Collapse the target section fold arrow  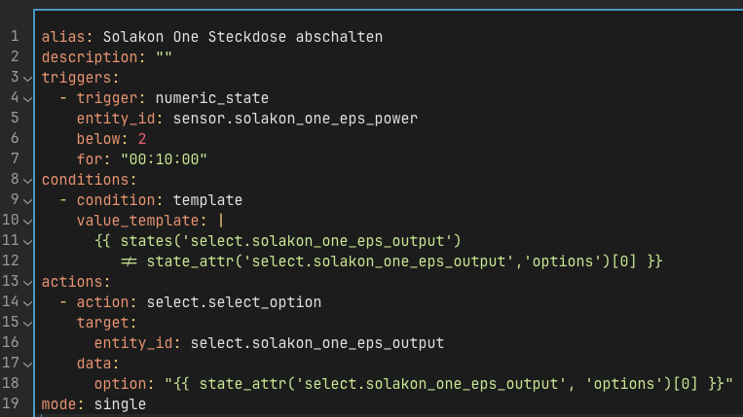pos(26,323)
